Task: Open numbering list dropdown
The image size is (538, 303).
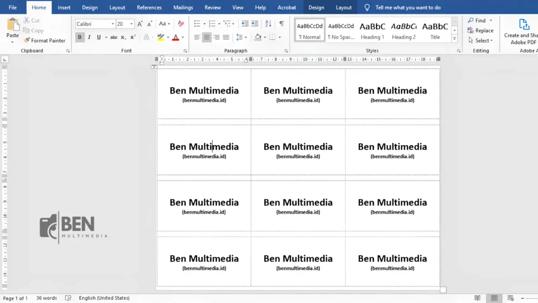Action: (x=219, y=24)
